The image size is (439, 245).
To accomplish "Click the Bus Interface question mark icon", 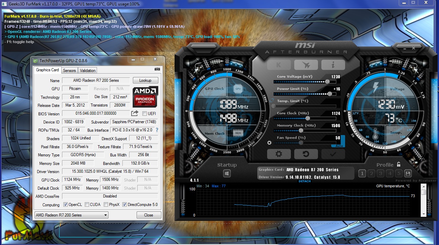I will tap(157, 130).
